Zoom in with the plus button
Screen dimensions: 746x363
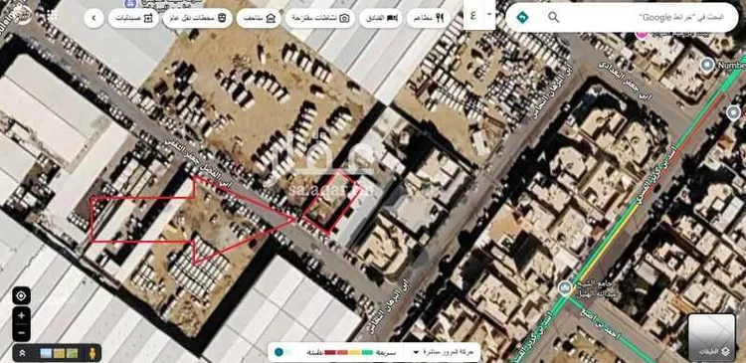22,315
